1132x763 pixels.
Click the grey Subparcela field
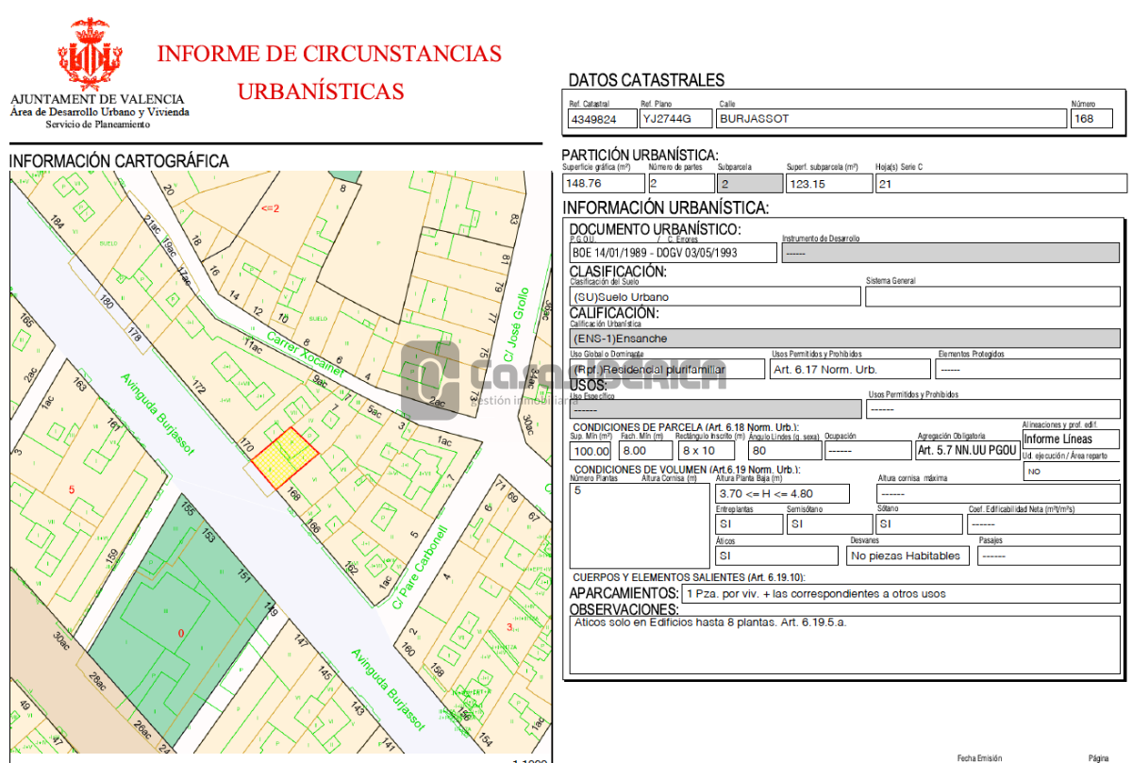pyautogui.click(x=750, y=184)
